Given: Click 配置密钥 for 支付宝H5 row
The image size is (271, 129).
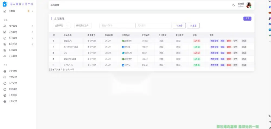Looking at the screenshot, I should point(214,65).
